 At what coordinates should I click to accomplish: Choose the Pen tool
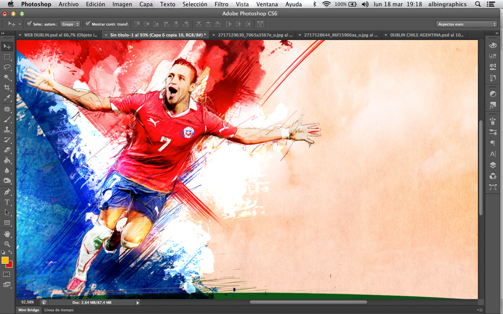[x=7, y=192]
